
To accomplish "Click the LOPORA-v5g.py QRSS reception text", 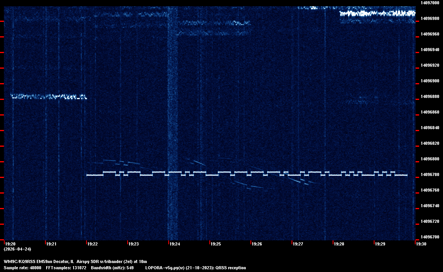I will click(x=195, y=268).
